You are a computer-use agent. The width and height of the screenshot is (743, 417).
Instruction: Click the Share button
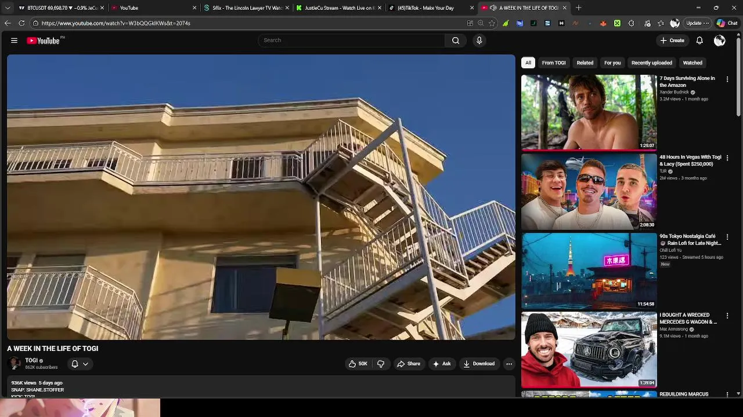coord(409,364)
